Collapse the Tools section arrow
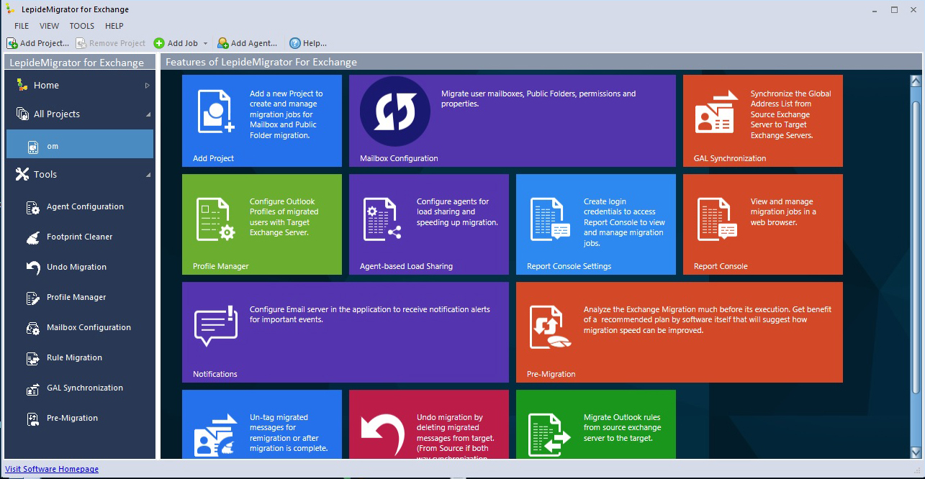The width and height of the screenshot is (925, 479). [148, 175]
